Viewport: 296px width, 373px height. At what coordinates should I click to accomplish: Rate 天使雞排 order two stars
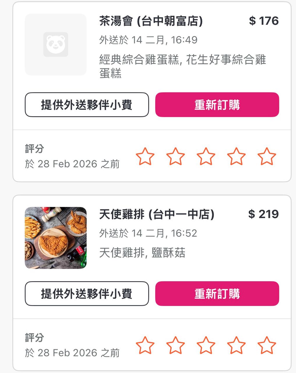click(x=175, y=345)
